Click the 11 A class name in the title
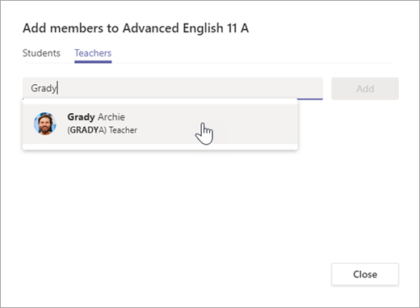This screenshot has height=308, width=420. pyautogui.click(x=237, y=28)
